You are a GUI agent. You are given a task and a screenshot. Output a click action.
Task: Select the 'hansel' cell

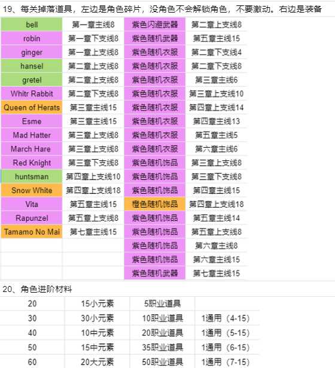[x=32, y=66]
